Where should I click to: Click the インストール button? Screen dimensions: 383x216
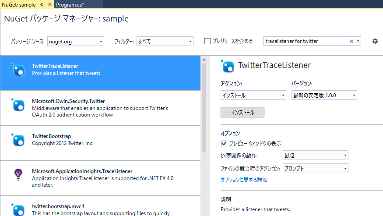[242, 112]
